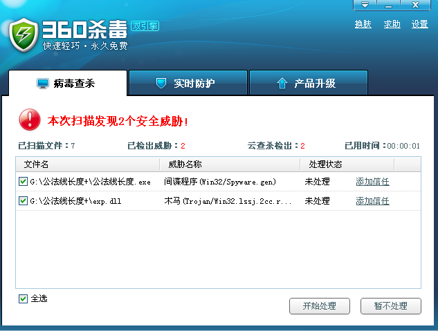Switch to 实时防护 tab

point(188,83)
